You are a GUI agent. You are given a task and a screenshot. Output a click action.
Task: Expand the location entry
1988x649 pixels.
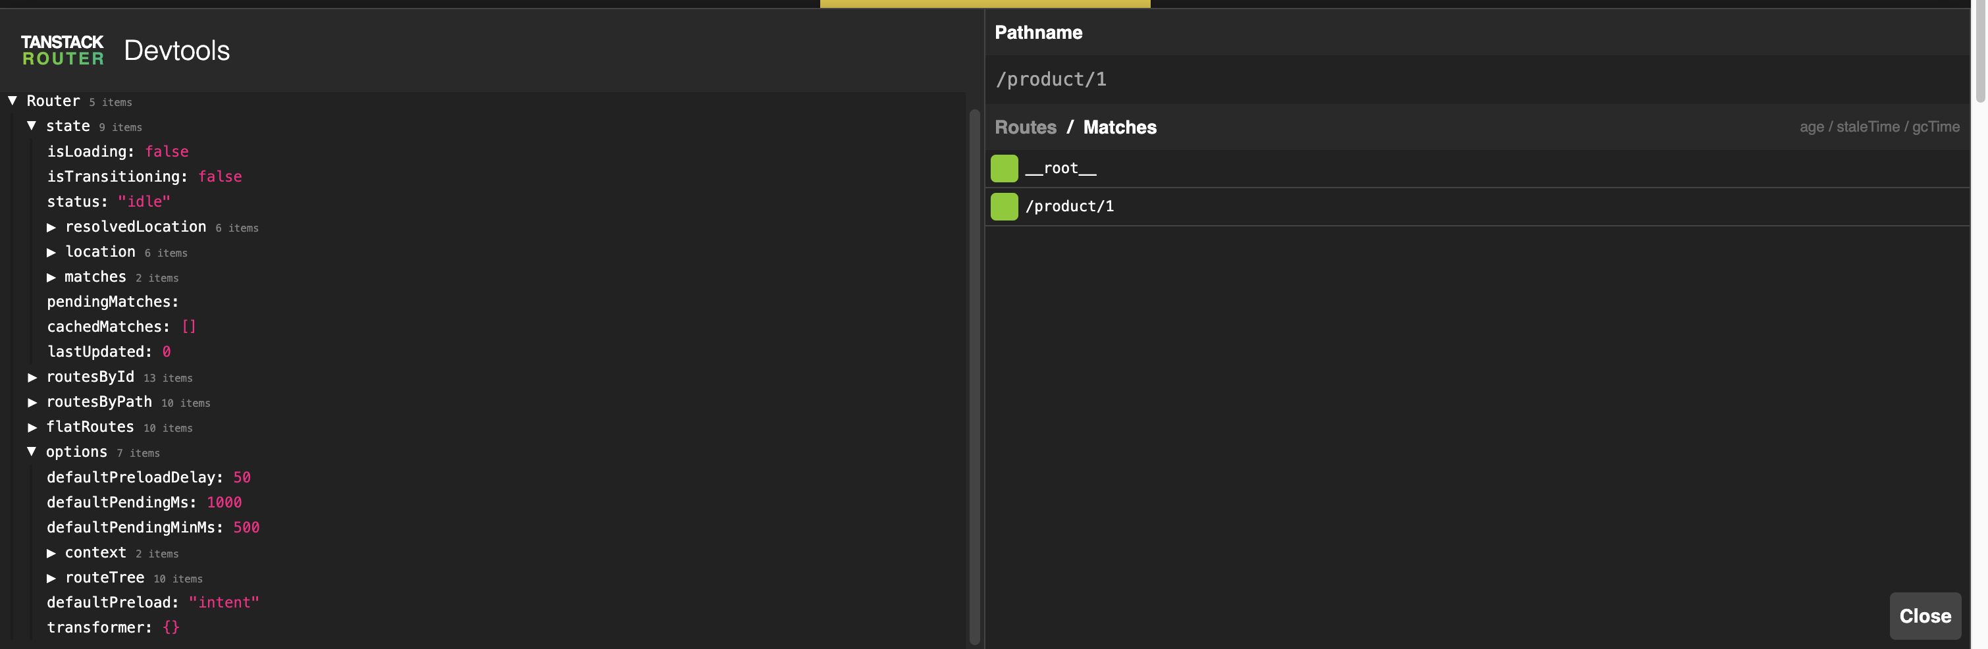point(51,252)
